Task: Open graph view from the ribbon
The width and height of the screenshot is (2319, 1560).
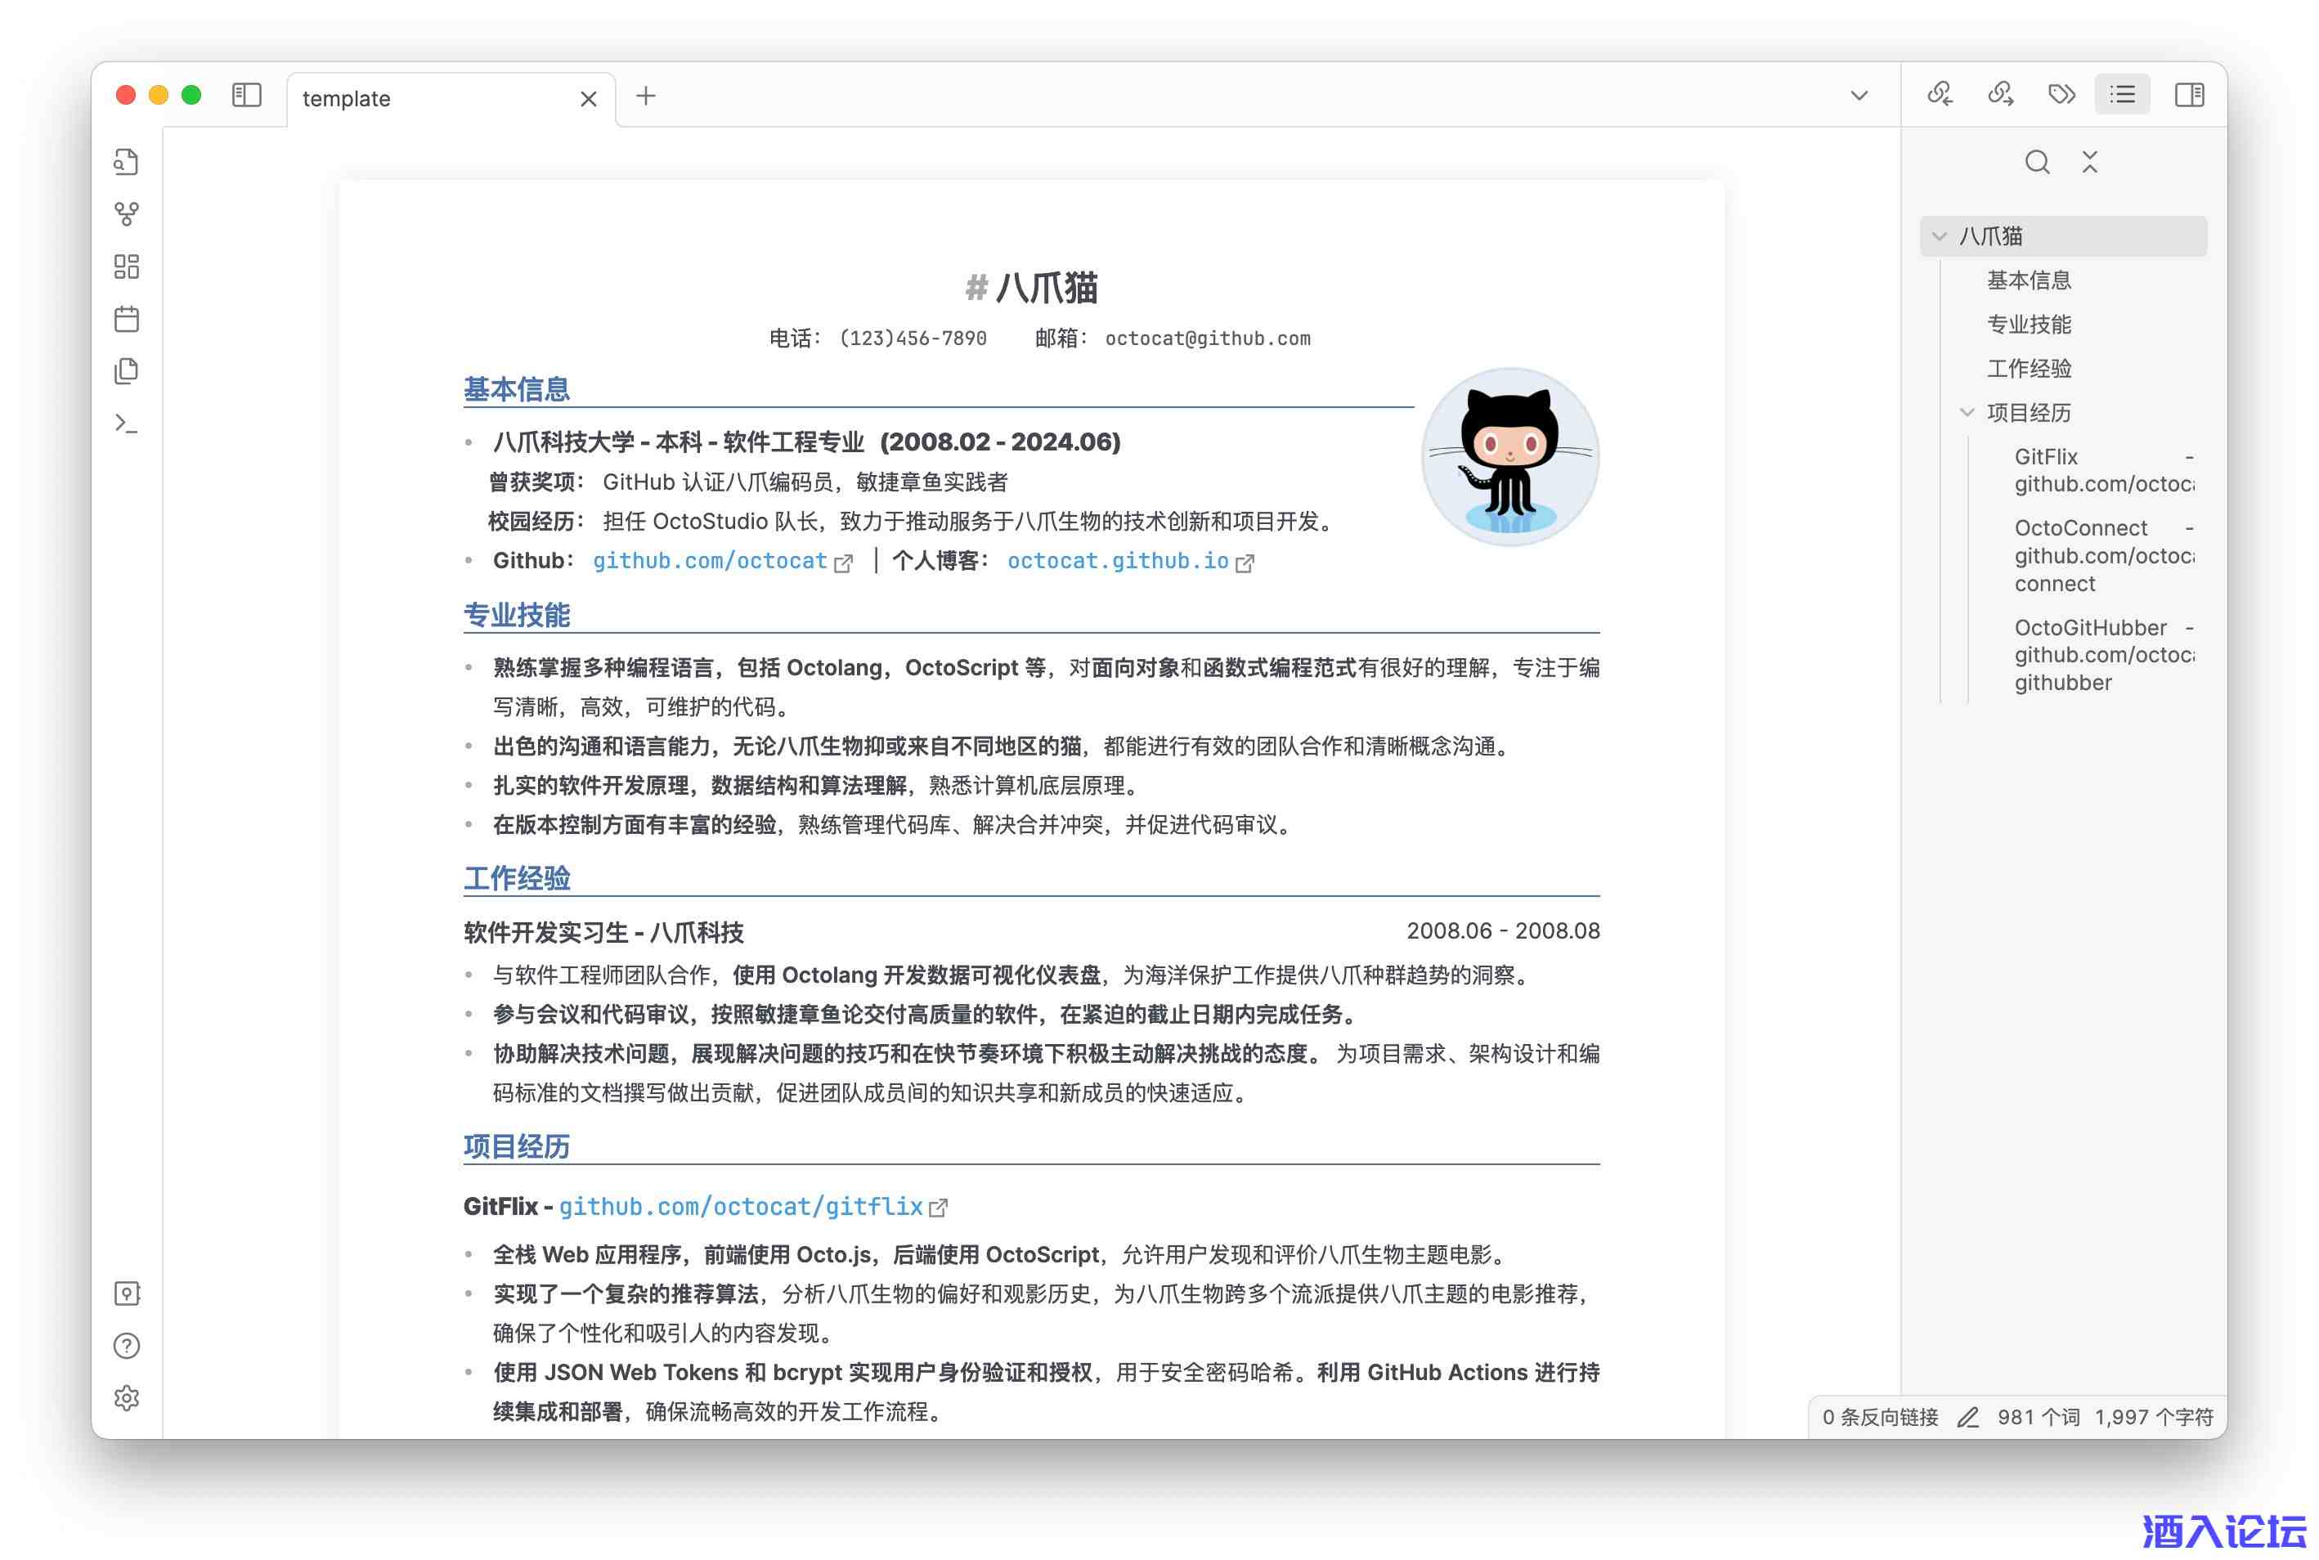Action: point(127,214)
